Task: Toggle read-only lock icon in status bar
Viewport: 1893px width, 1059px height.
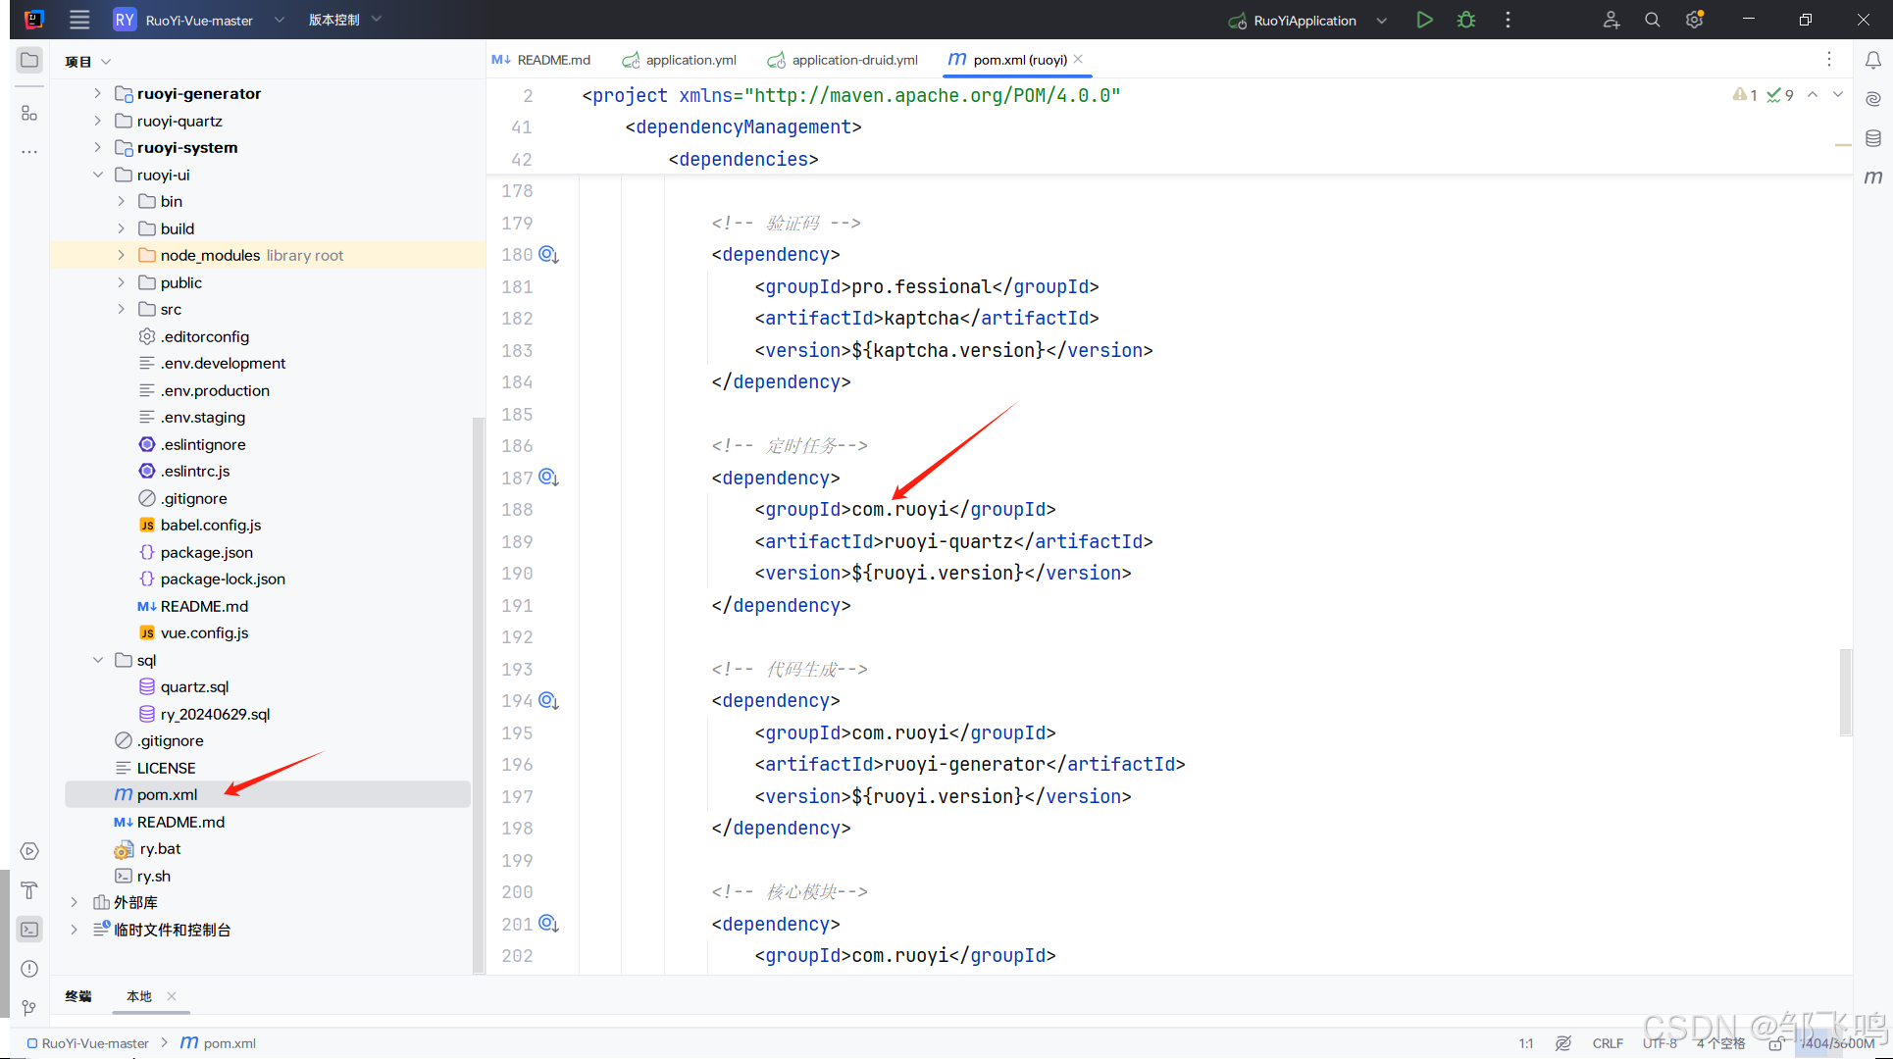Action: pyautogui.click(x=1775, y=1043)
